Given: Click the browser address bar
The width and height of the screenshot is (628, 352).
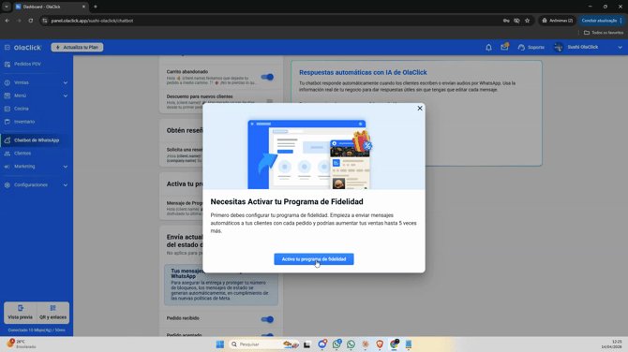Looking at the screenshot, I should [x=273, y=21].
